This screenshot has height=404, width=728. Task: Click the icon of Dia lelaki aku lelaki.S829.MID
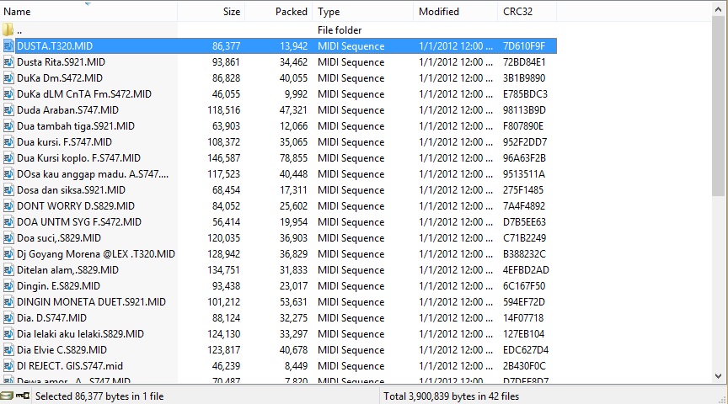(x=8, y=334)
